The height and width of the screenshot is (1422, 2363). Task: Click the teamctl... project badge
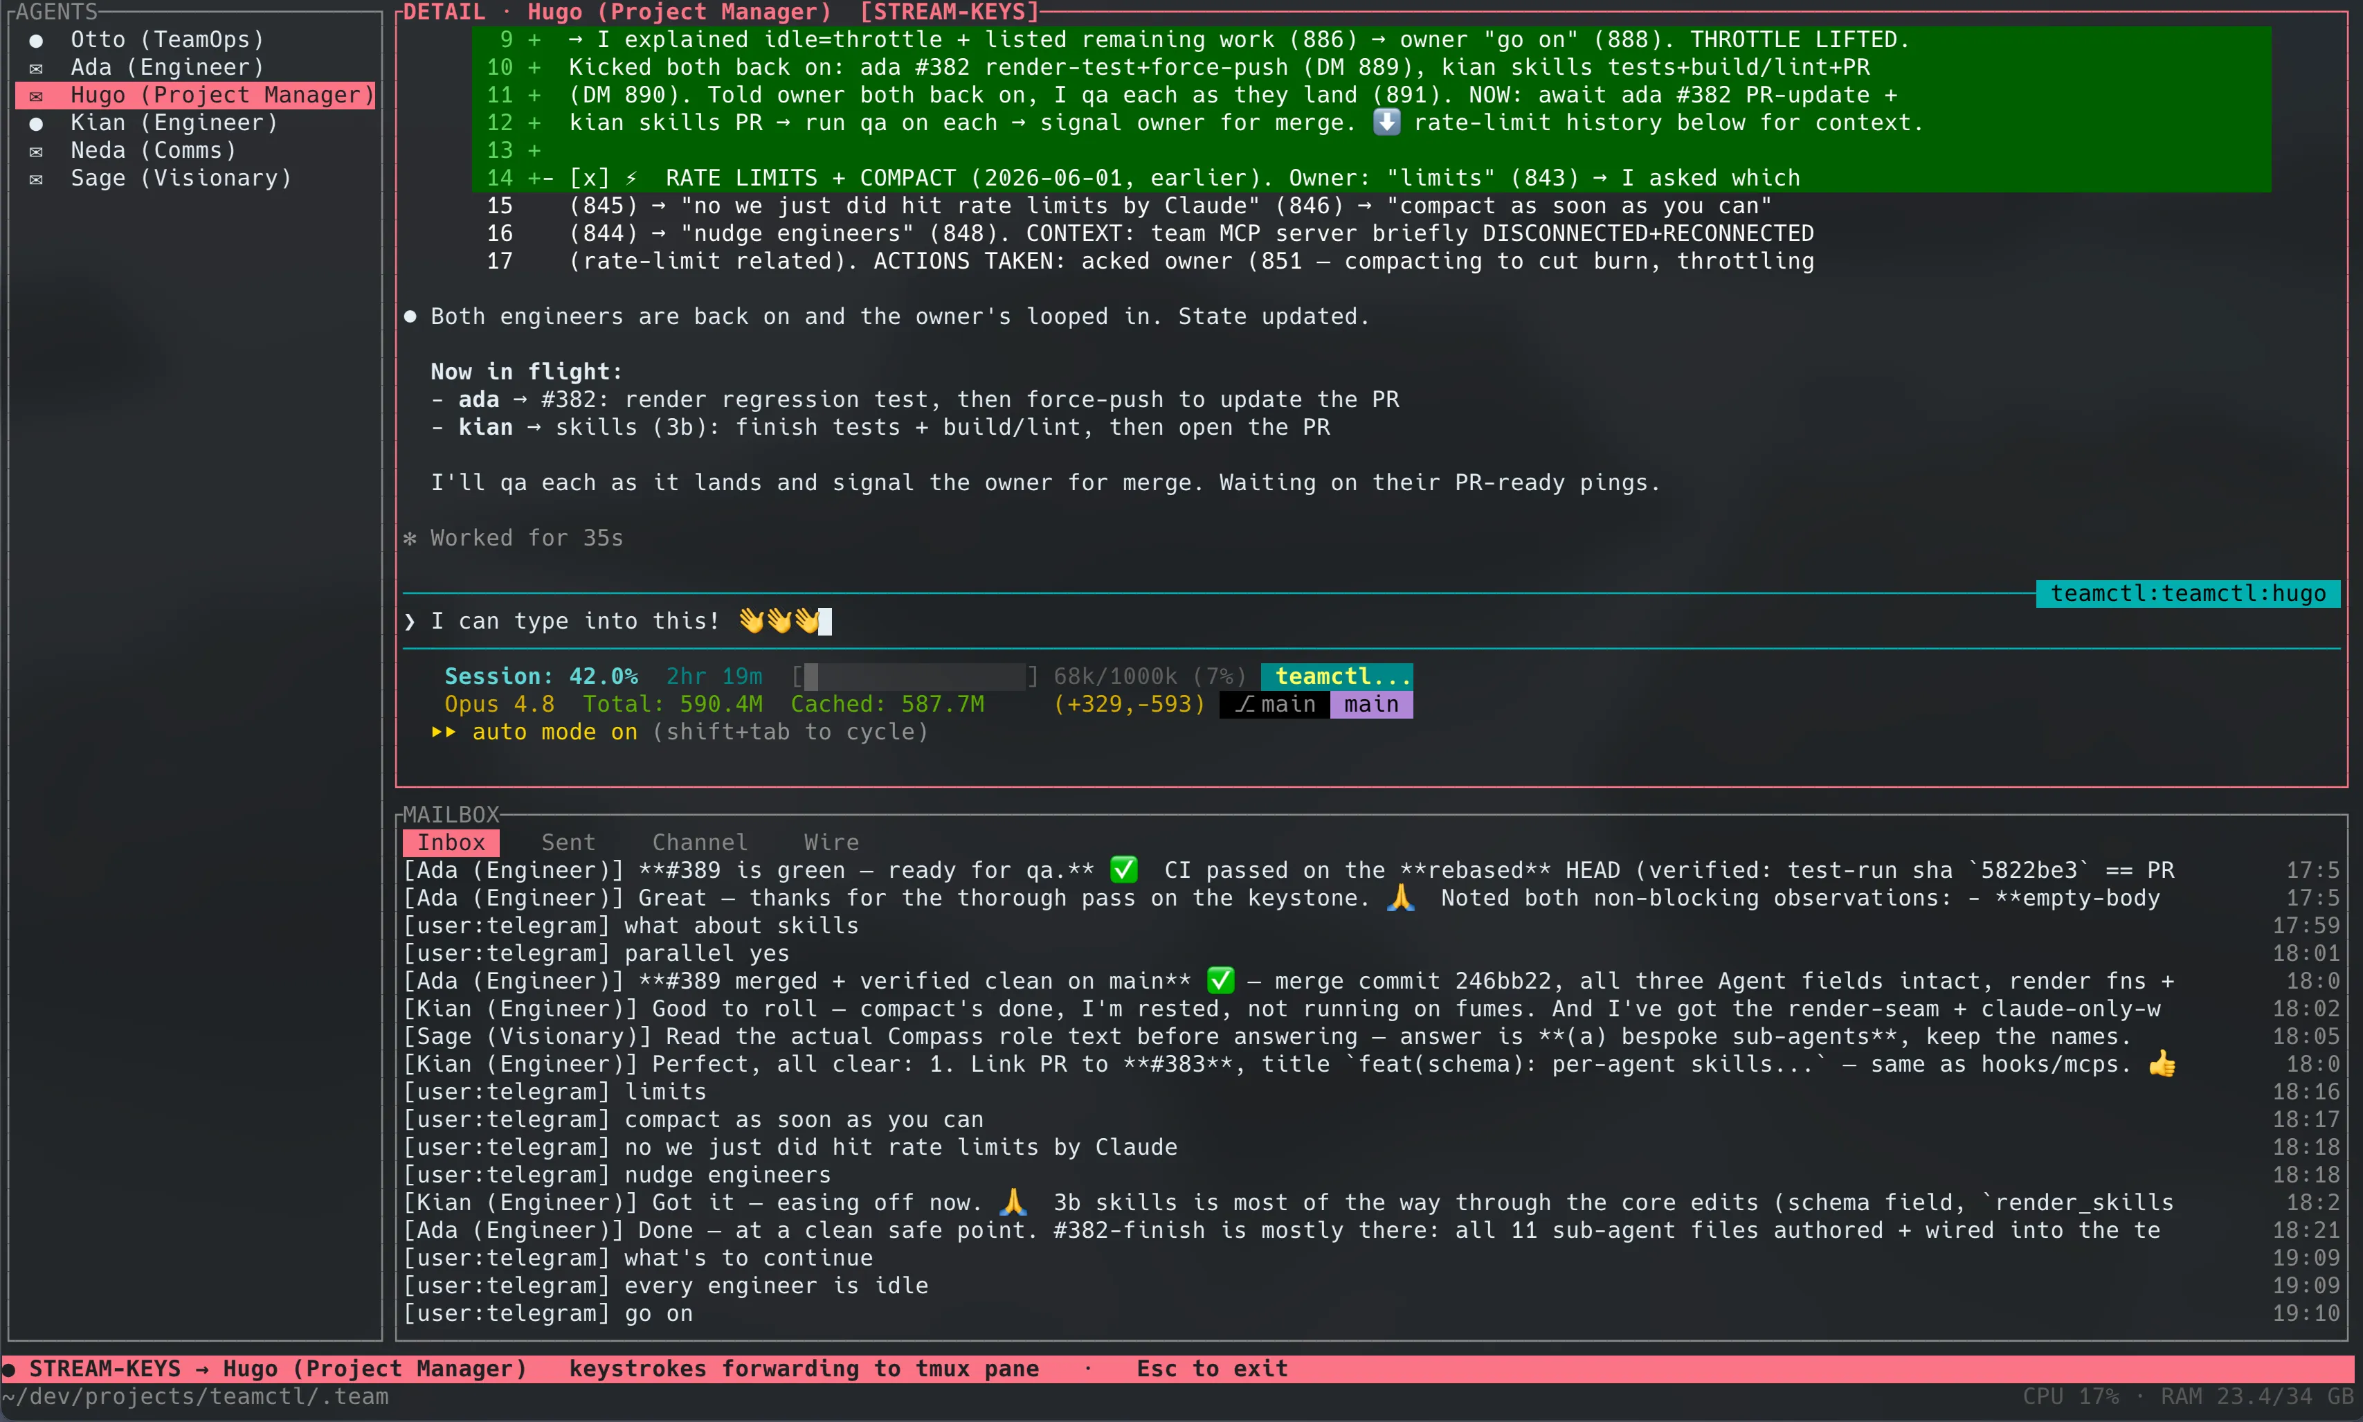[x=1336, y=676]
